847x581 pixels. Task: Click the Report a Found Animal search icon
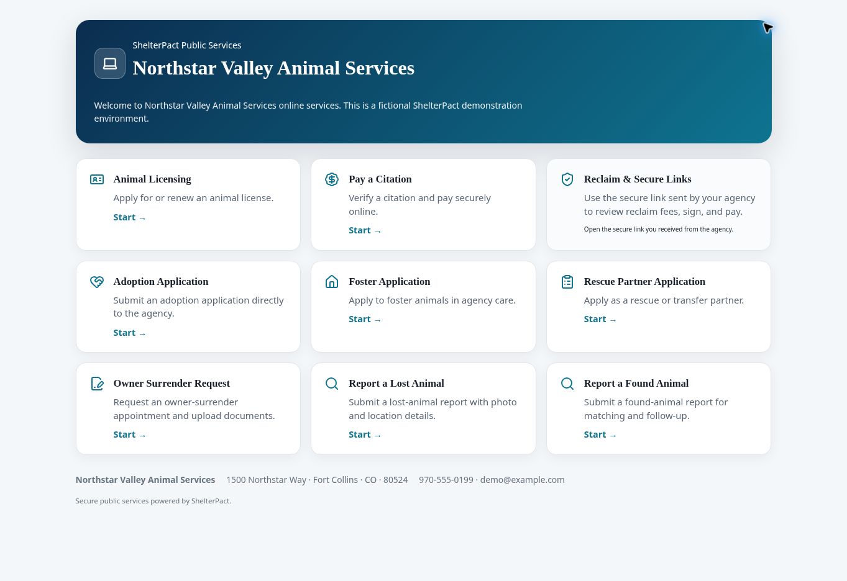point(567,384)
